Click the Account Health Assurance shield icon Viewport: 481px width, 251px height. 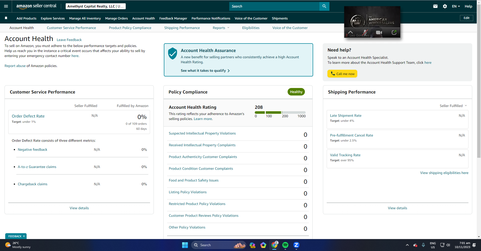click(x=173, y=53)
